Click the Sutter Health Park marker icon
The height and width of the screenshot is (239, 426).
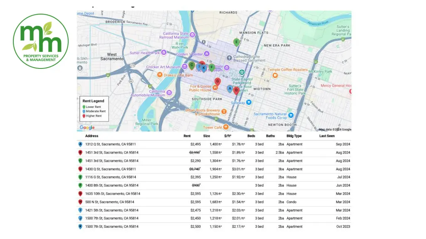(x=164, y=53)
